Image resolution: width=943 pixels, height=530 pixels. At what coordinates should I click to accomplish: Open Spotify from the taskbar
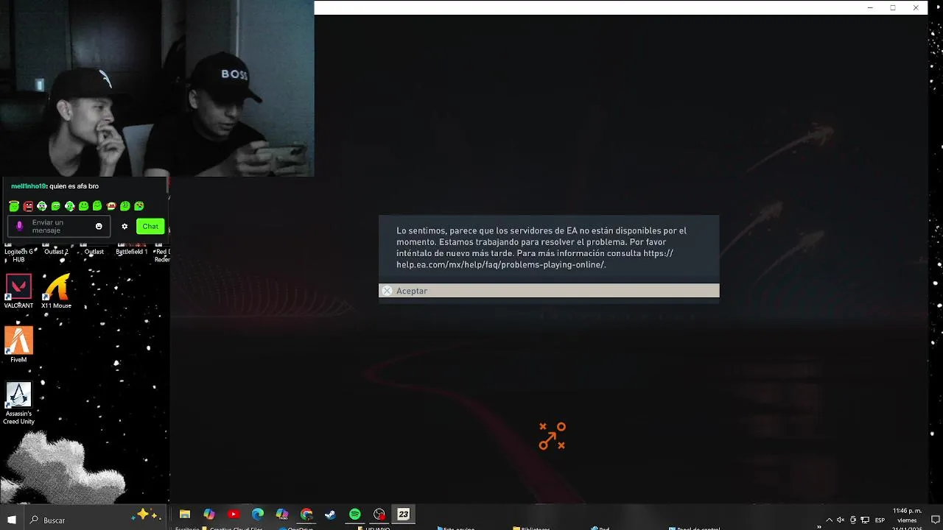(x=355, y=515)
